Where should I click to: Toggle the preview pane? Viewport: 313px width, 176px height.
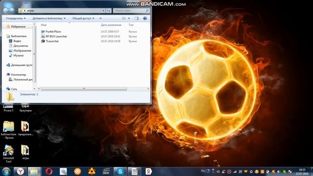pyautogui.click(x=137, y=19)
